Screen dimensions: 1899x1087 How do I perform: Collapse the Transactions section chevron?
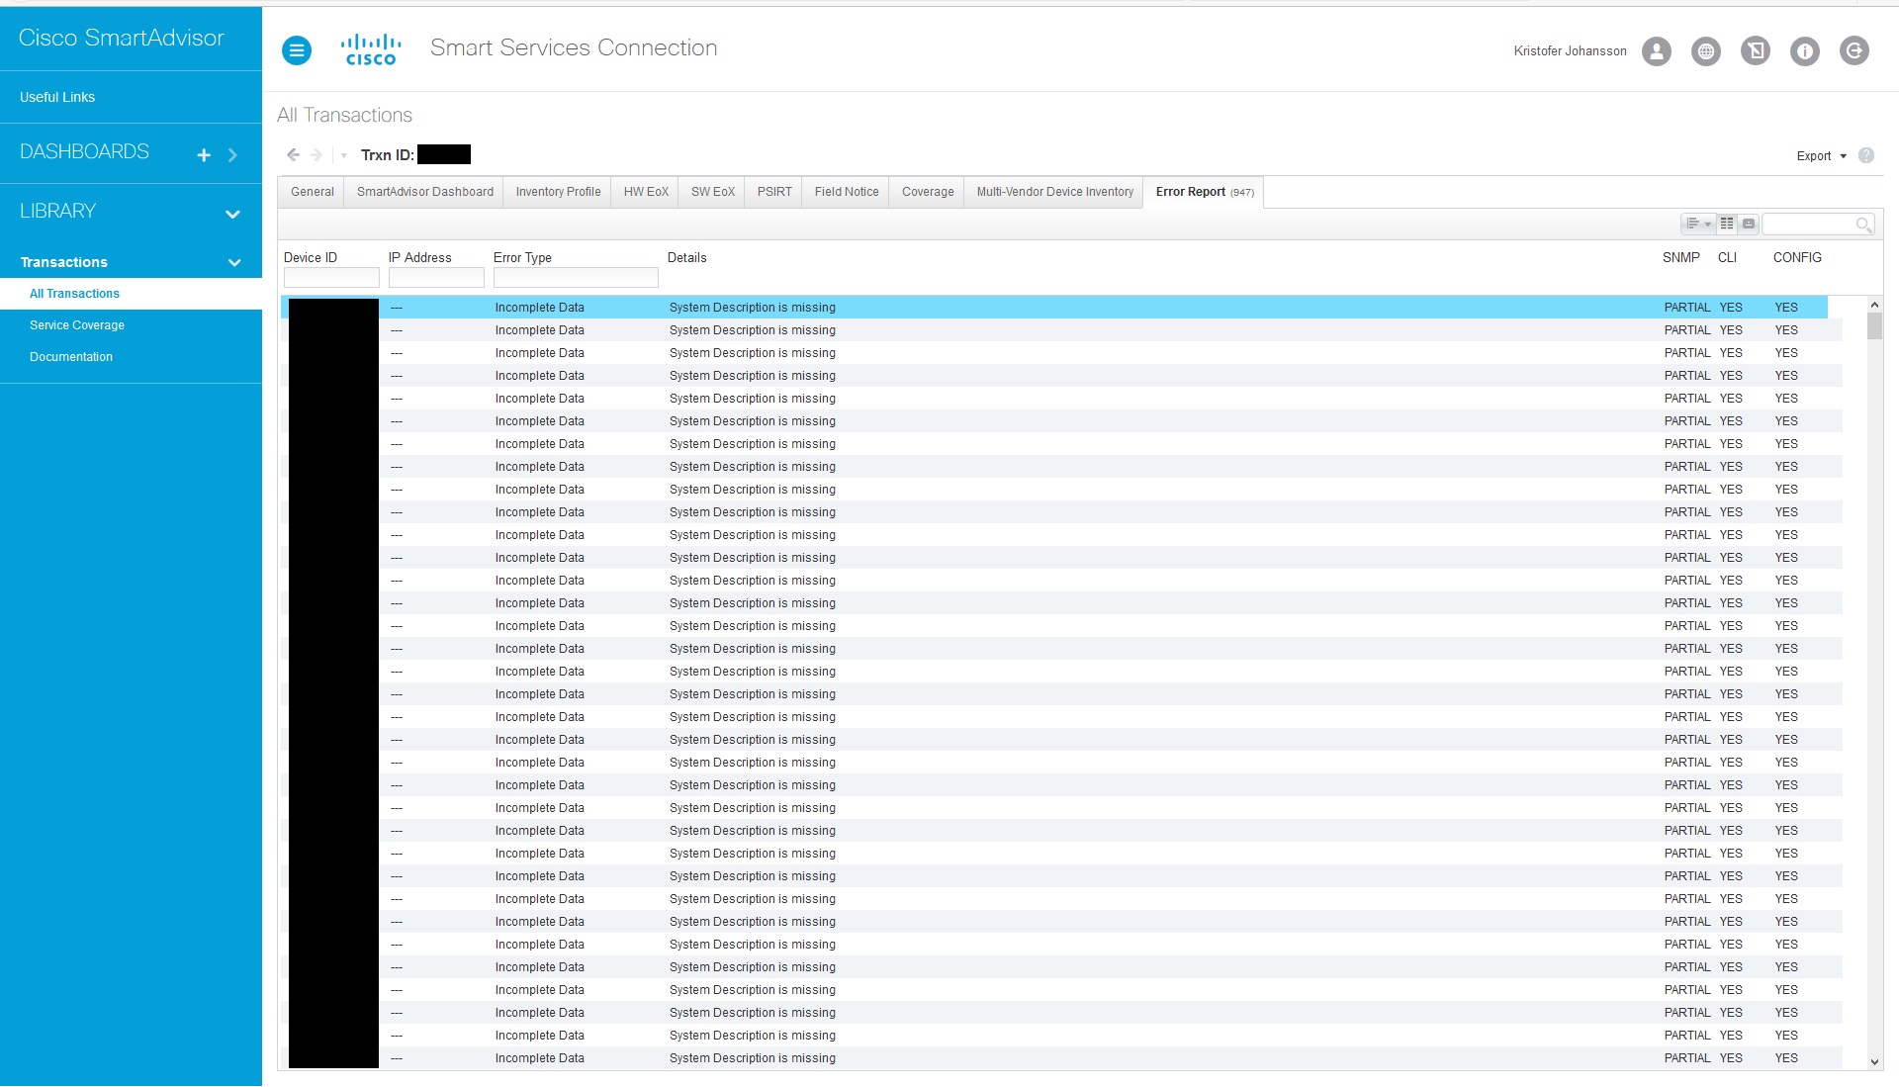[x=234, y=263]
